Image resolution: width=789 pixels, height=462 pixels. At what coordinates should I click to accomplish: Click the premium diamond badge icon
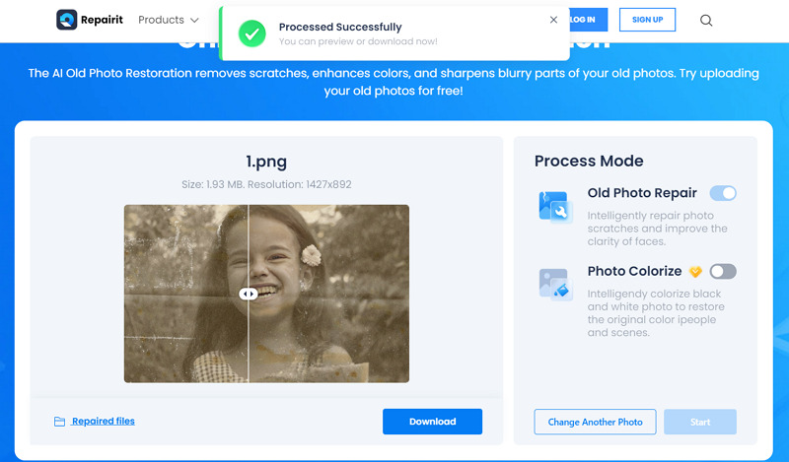pos(695,272)
